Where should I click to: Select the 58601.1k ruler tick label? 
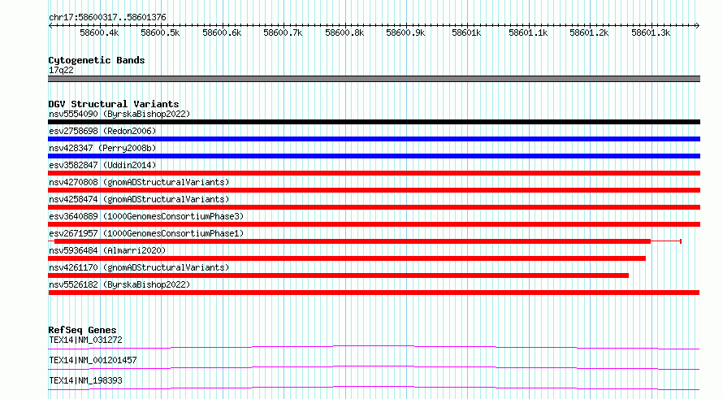(528, 33)
